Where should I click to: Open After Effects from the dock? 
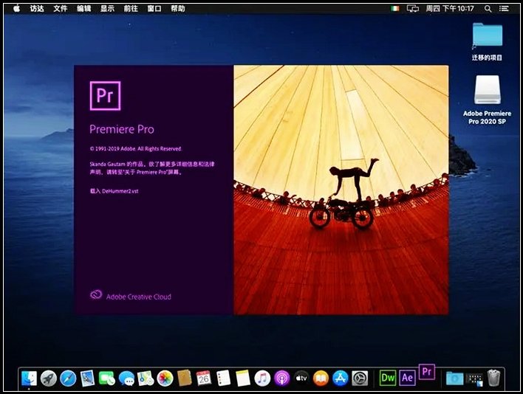[407, 378]
